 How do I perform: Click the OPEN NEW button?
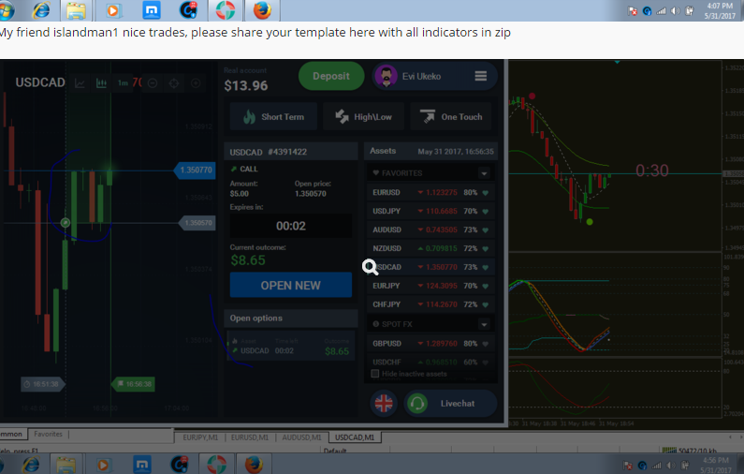pyautogui.click(x=291, y=285)
